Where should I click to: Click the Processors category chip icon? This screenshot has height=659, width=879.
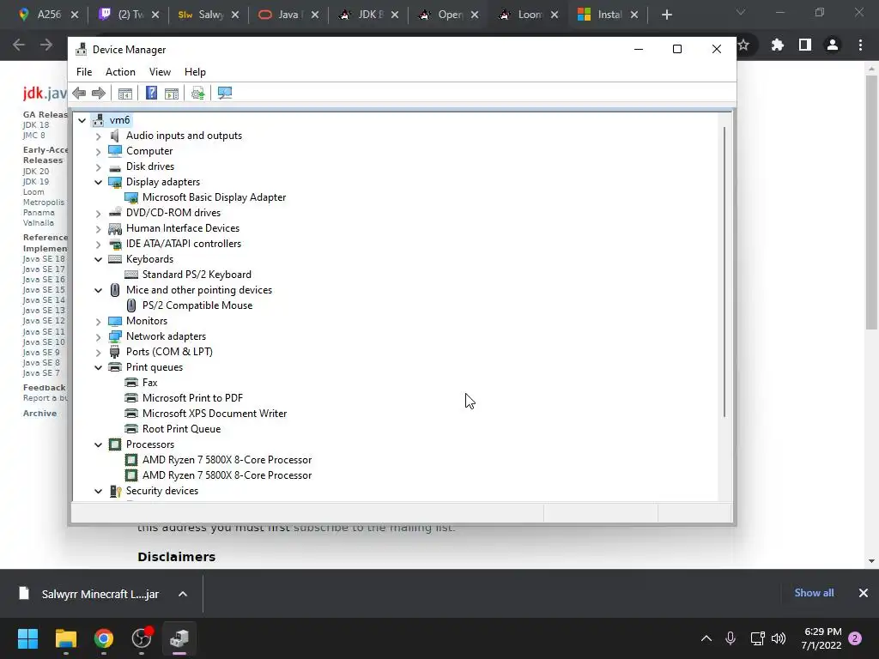(x=115, y=444)
